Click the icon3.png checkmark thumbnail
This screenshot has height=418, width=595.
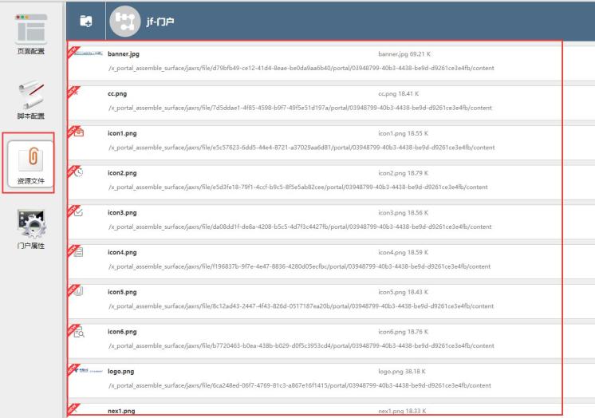(x=78, y=212)
